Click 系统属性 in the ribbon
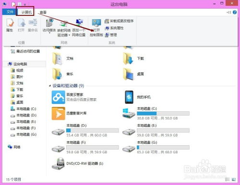Viewport: 240px width, 185px height. [x=114, y=28]
